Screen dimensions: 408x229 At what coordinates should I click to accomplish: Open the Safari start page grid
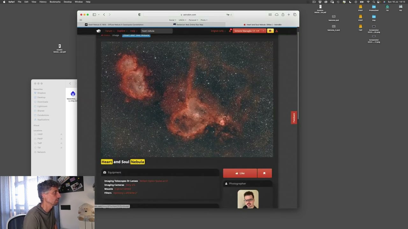click(270, 15)
